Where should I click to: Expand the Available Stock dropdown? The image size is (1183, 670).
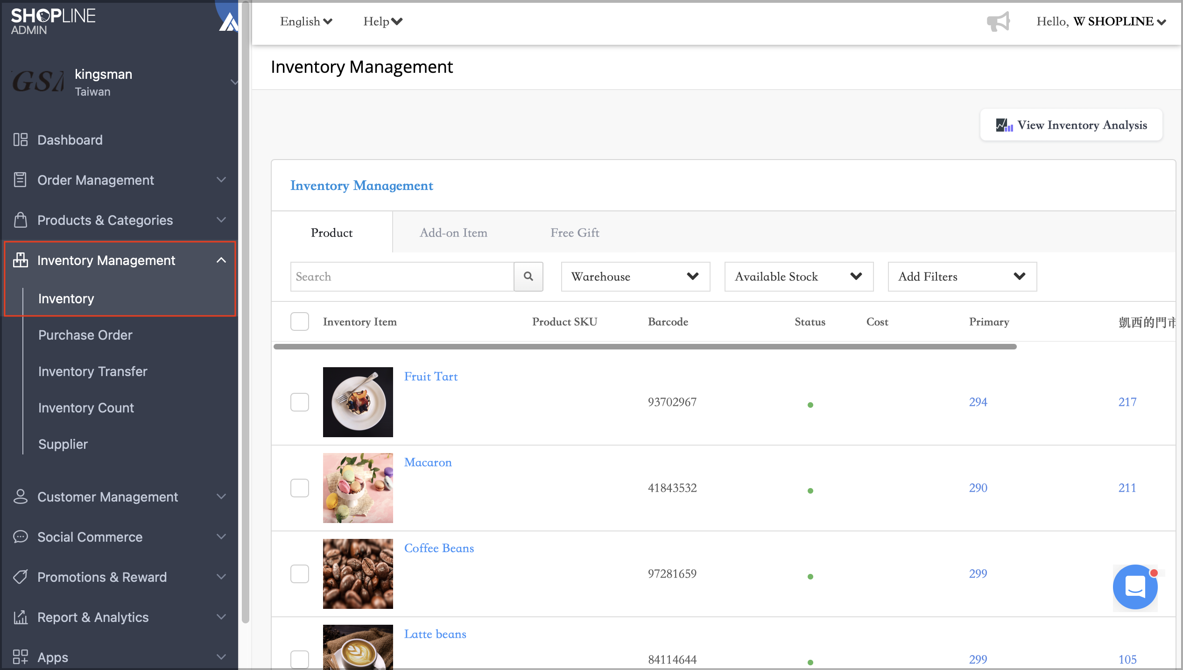[798, 276]
